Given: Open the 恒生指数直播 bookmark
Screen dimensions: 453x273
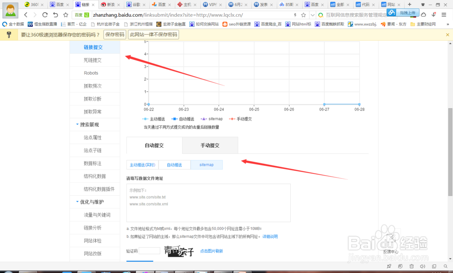Looking at the screenshot, I should (x=43, y=24).
